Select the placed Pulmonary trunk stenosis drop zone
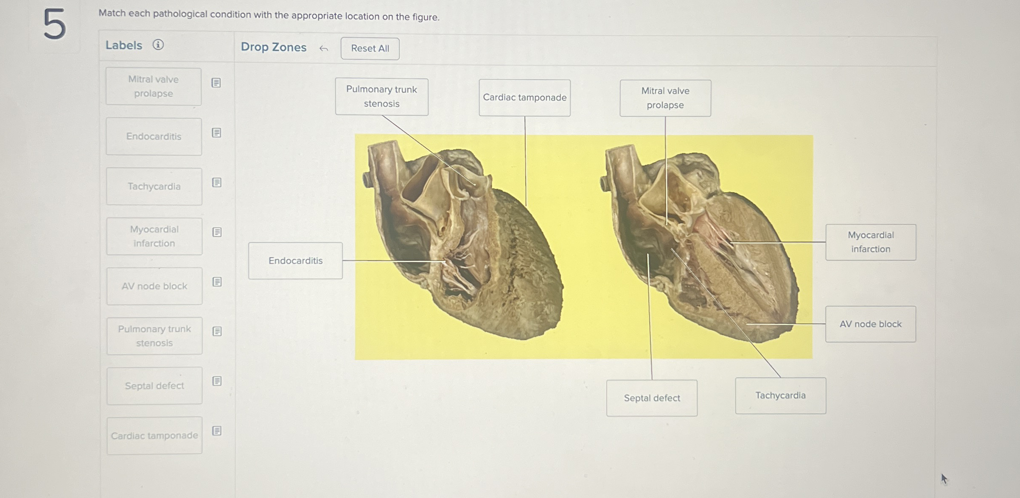The image size is (1020, 498). tap(381, 97)
